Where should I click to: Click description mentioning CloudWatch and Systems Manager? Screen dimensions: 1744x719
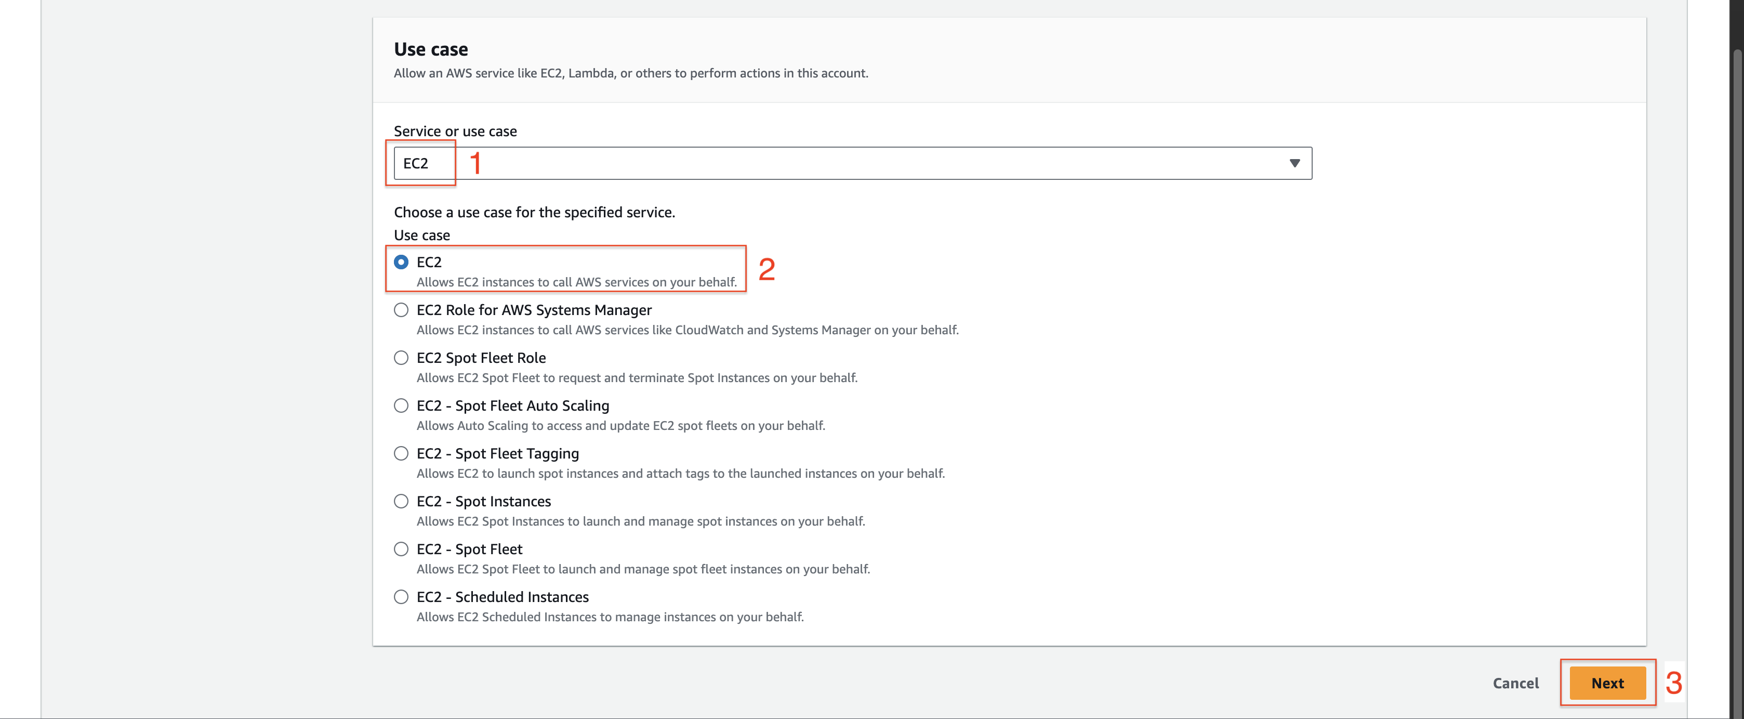click(x=687, y=331)
